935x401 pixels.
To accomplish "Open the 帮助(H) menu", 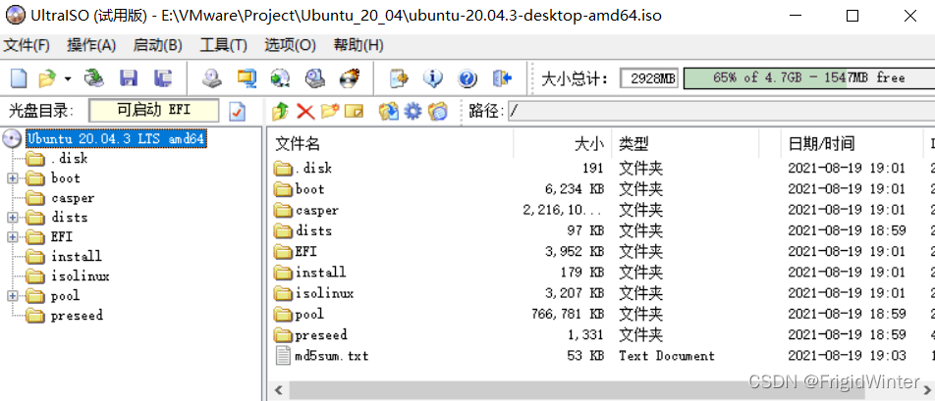I will click(x=358, y=45).
